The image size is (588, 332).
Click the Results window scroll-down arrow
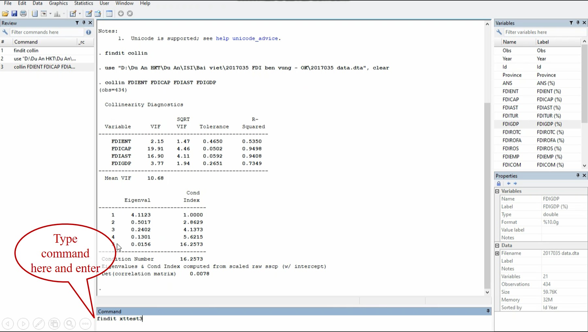[487, 292]
